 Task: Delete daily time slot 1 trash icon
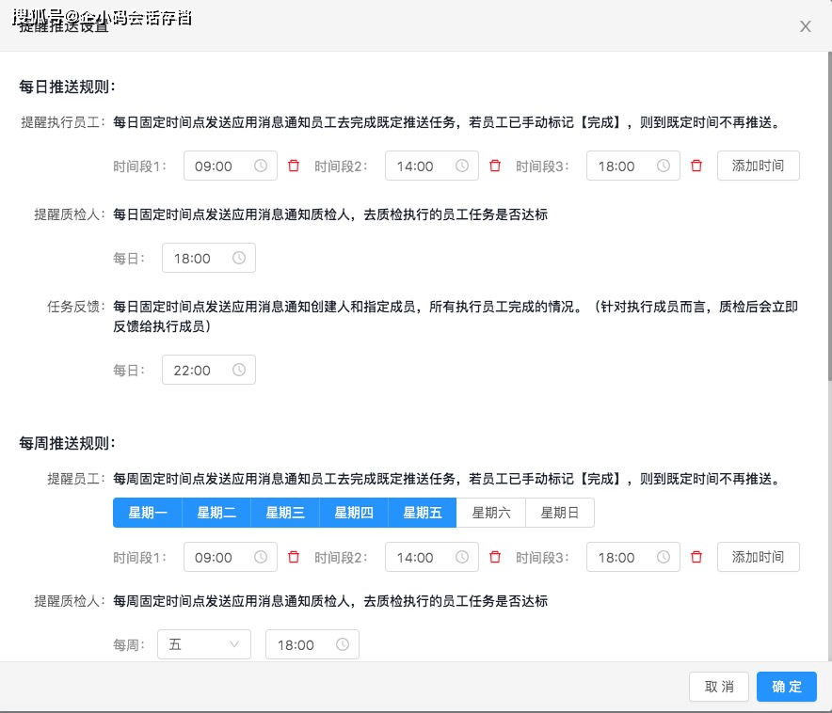point(294,166)
